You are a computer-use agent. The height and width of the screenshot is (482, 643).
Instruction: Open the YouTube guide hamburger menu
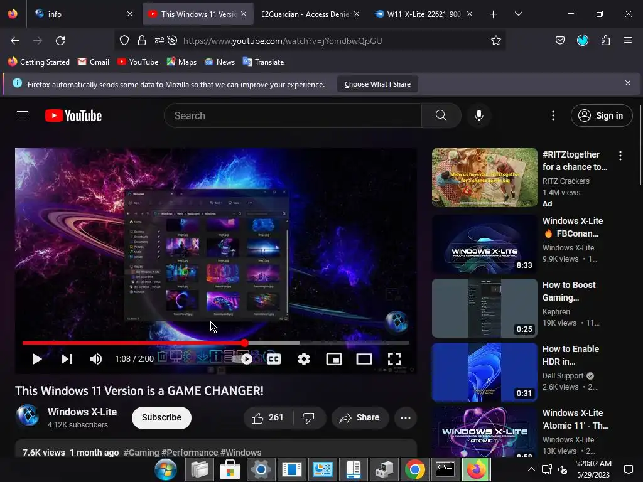(23, 115)
